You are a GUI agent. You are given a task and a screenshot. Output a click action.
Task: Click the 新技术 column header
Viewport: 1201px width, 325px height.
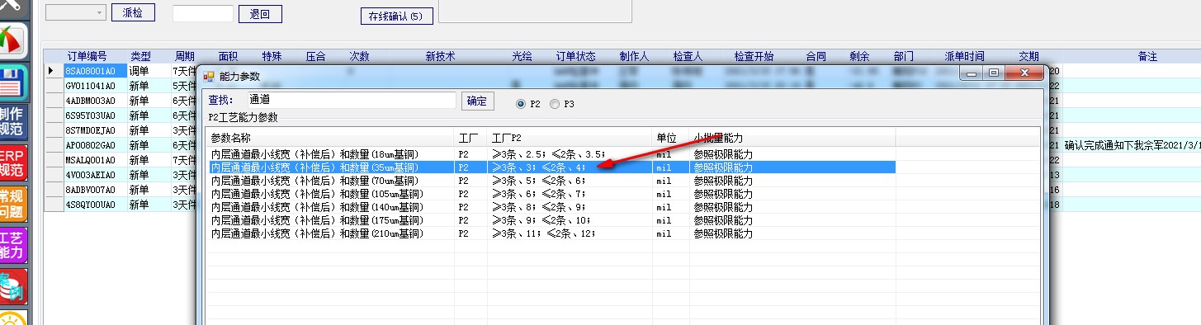(440, 56)
